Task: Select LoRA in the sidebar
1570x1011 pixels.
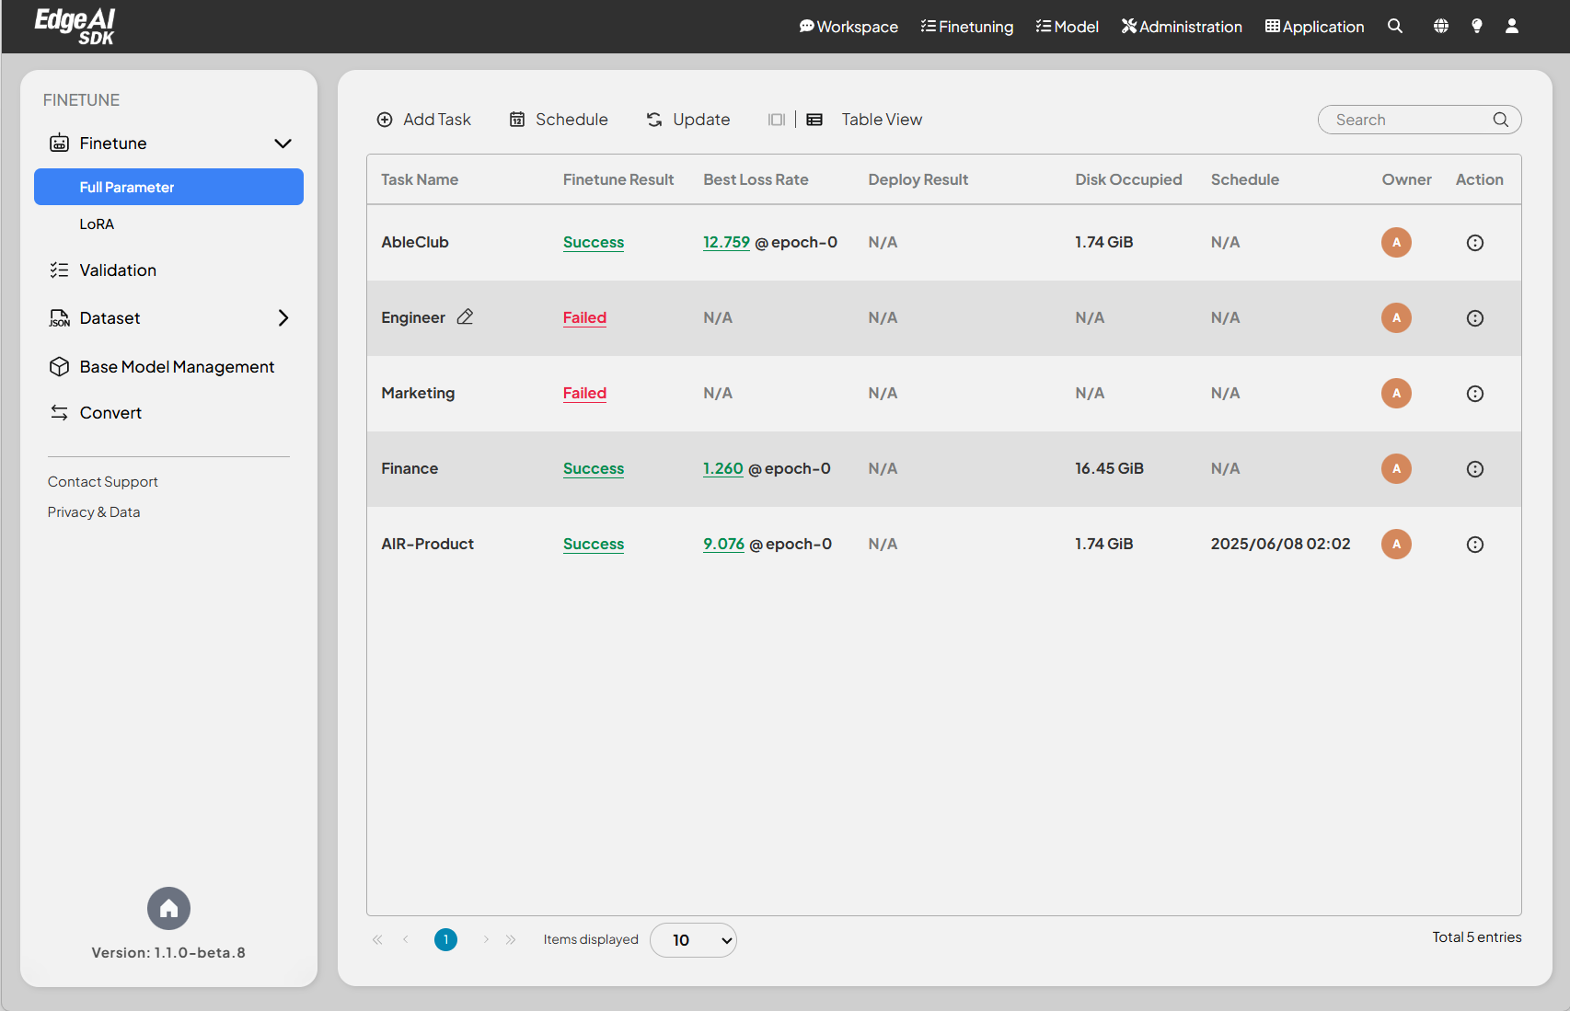Action: [x=97, y=224]
